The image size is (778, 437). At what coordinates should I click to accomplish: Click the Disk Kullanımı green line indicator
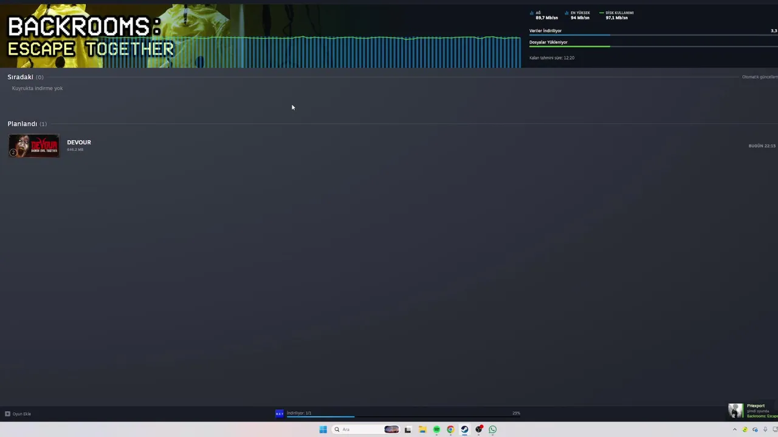tap(602, 13)
